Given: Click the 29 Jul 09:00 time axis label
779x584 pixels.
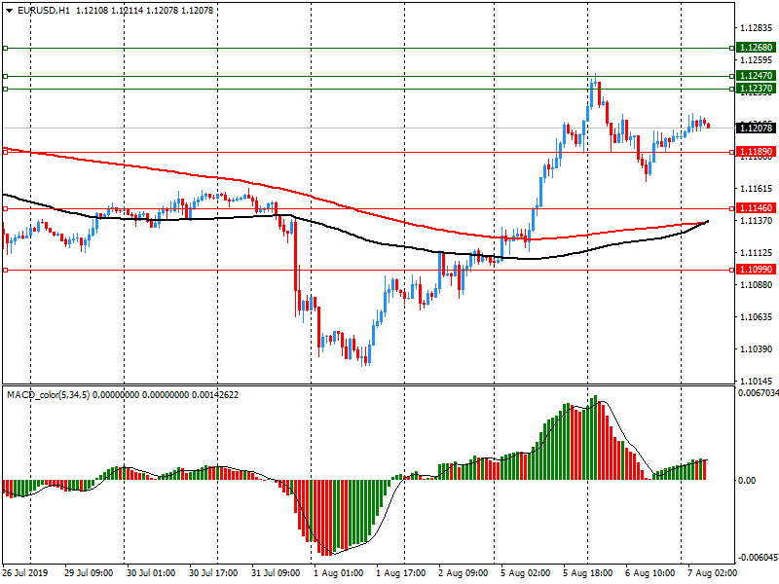Looking at the screenshot, I should pyautogui.click(x=89, y=573).
